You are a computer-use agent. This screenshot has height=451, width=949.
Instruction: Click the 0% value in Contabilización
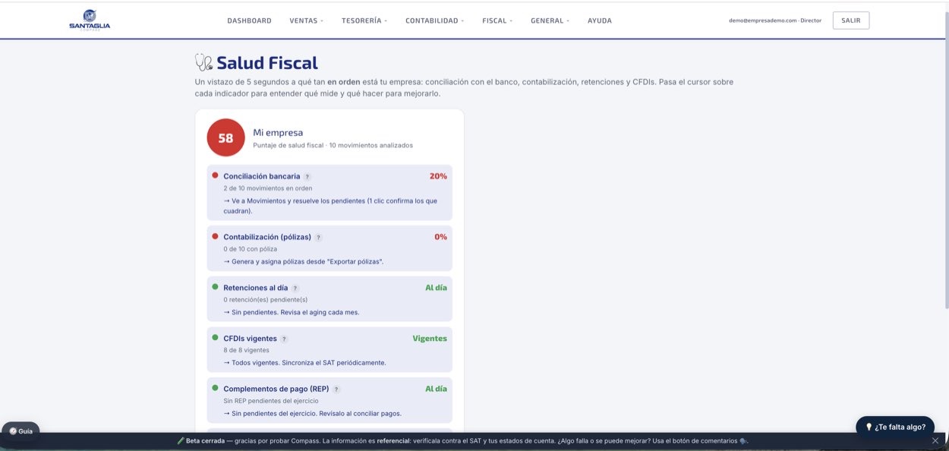440,237
